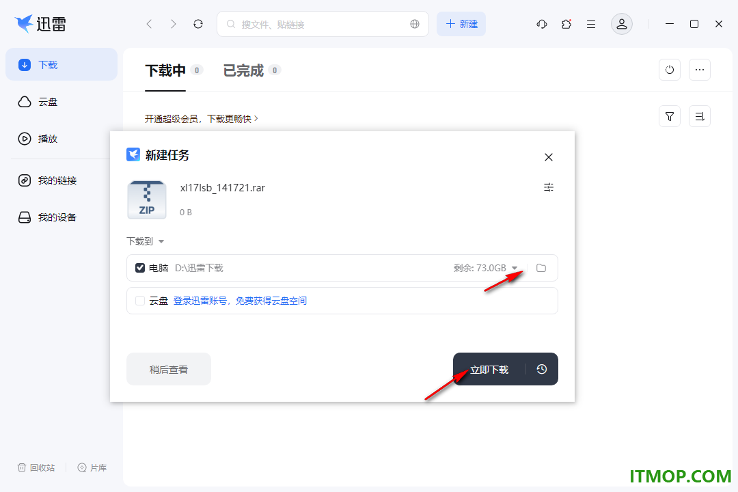
Task: Click 稍后查看 button
Action: (x=169, y=369)
